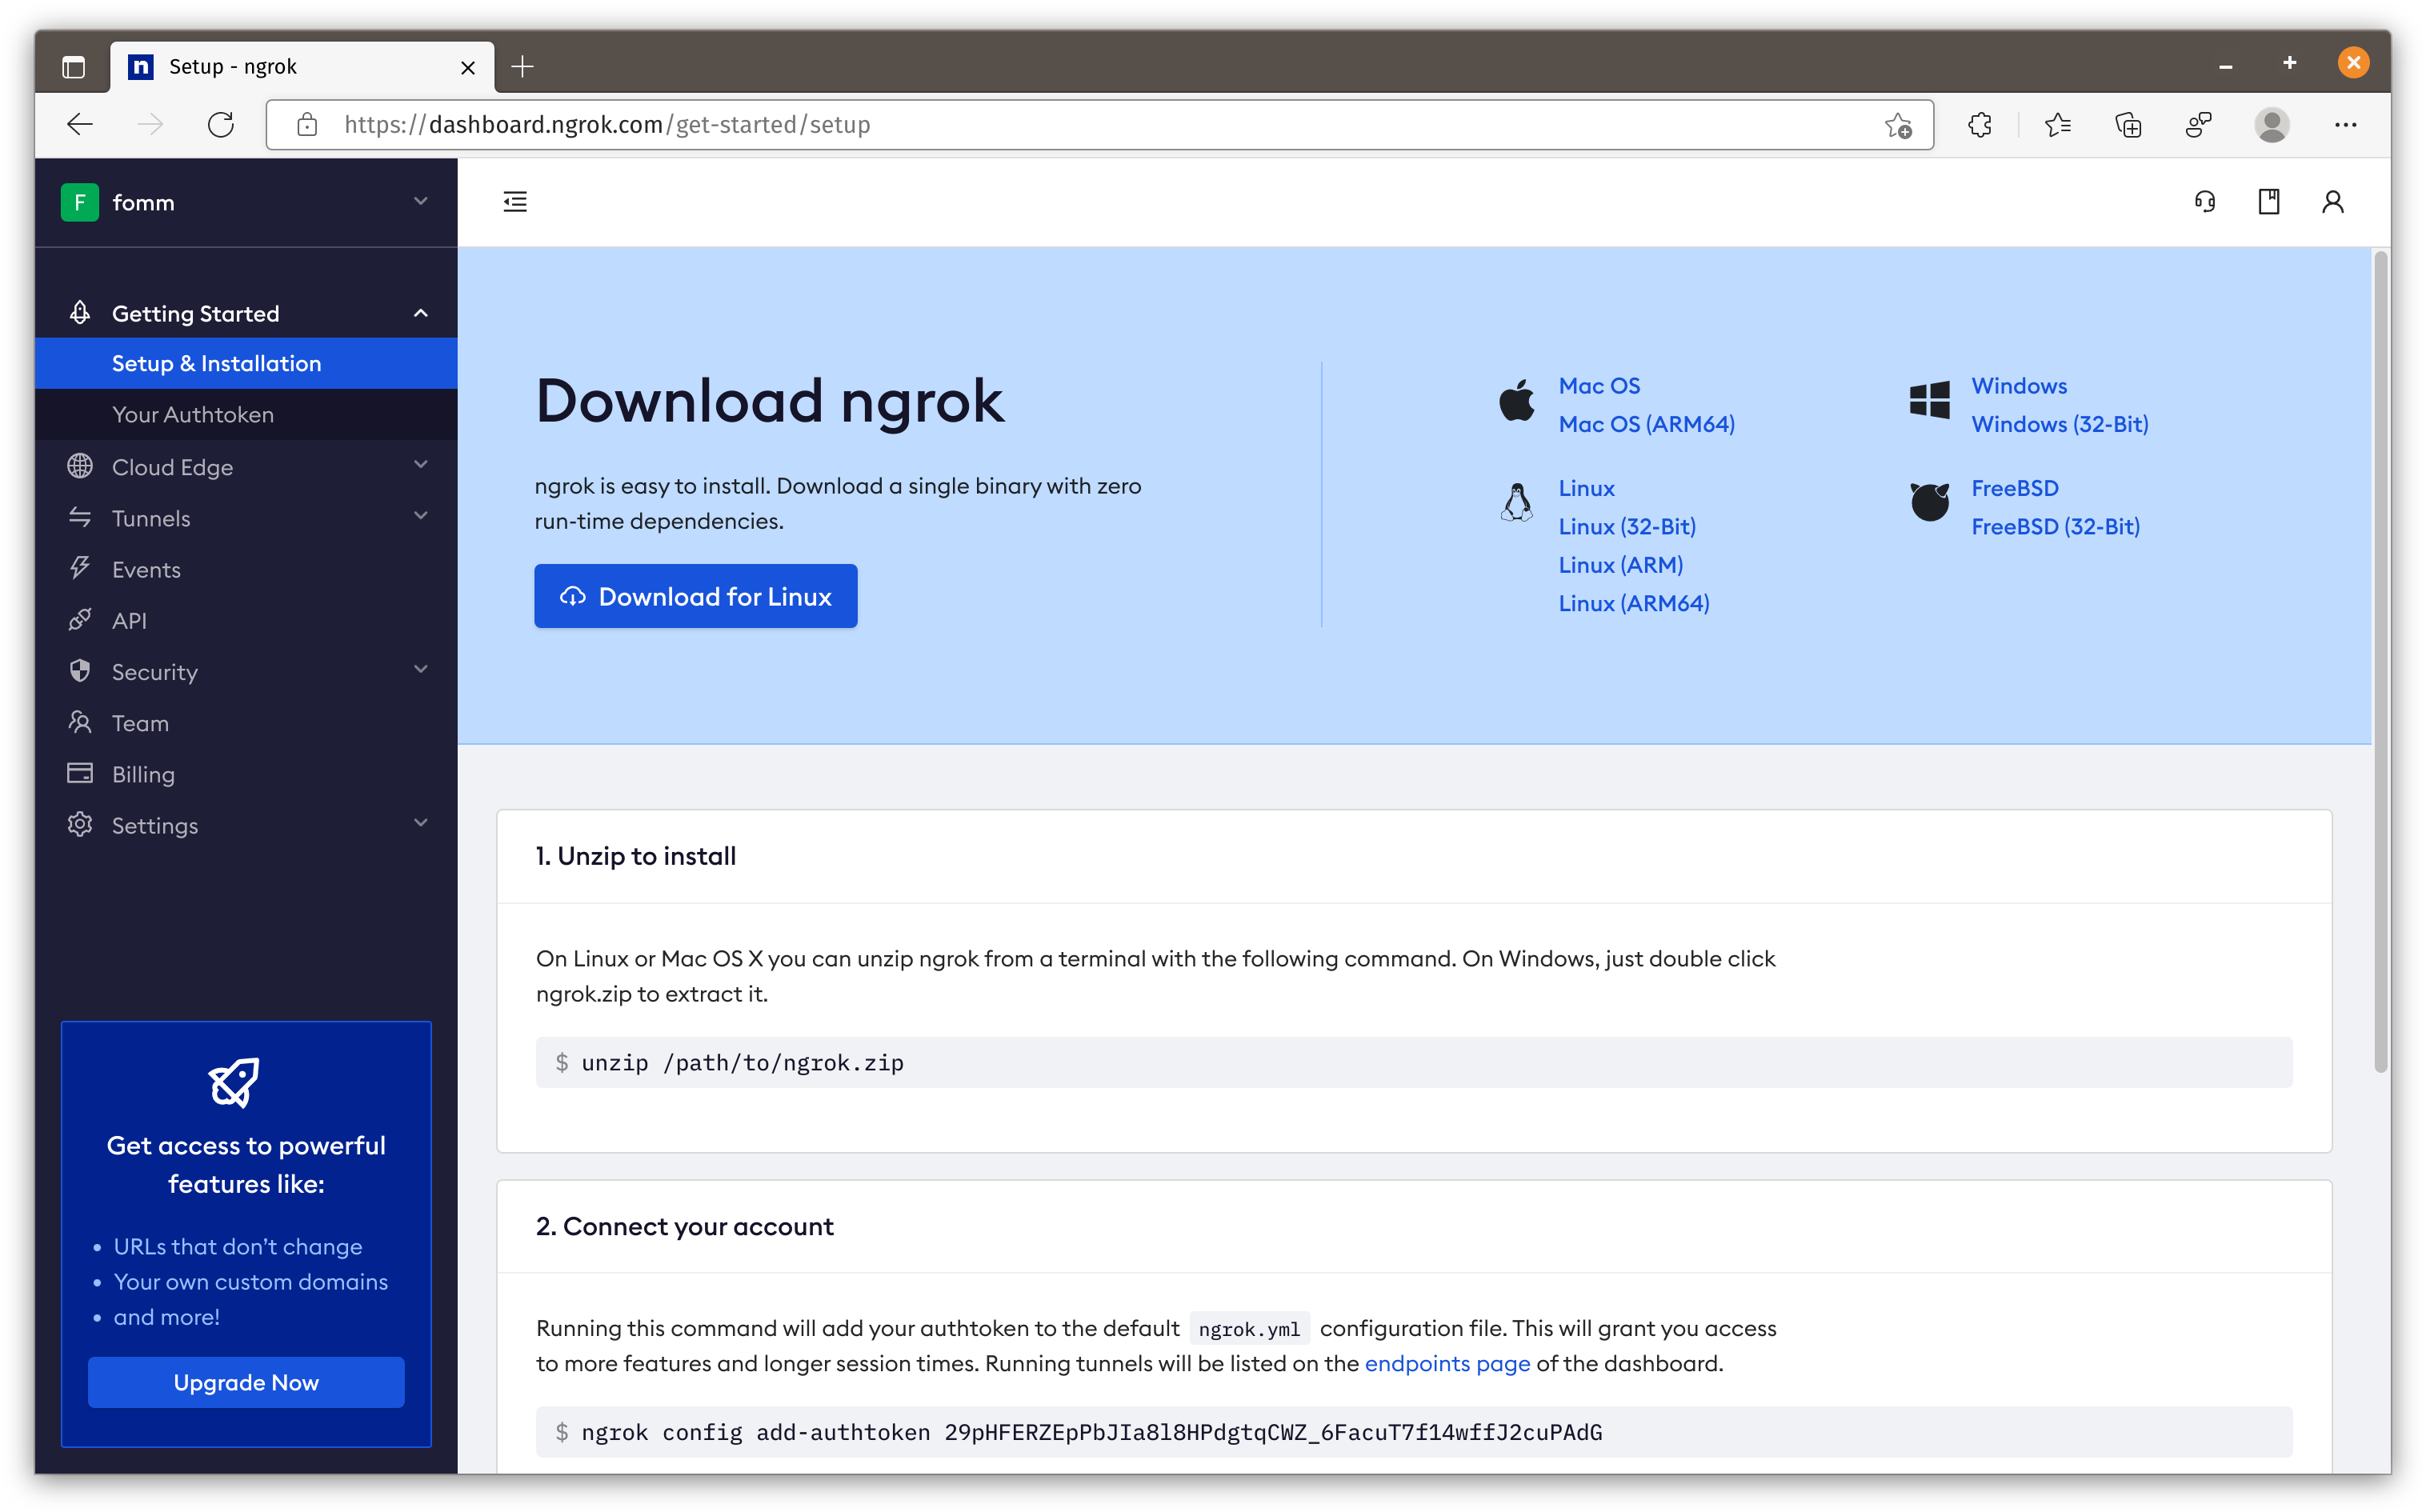Image resolution: width=2426 pixels, height=1512 pixels.
Task: Open Your Authtoken menu item
Action: [193, 414]
